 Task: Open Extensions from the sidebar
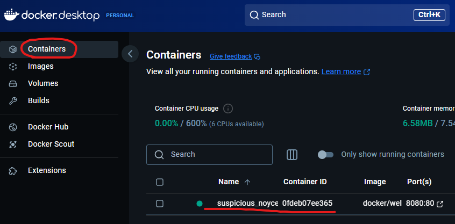point(59,170)
